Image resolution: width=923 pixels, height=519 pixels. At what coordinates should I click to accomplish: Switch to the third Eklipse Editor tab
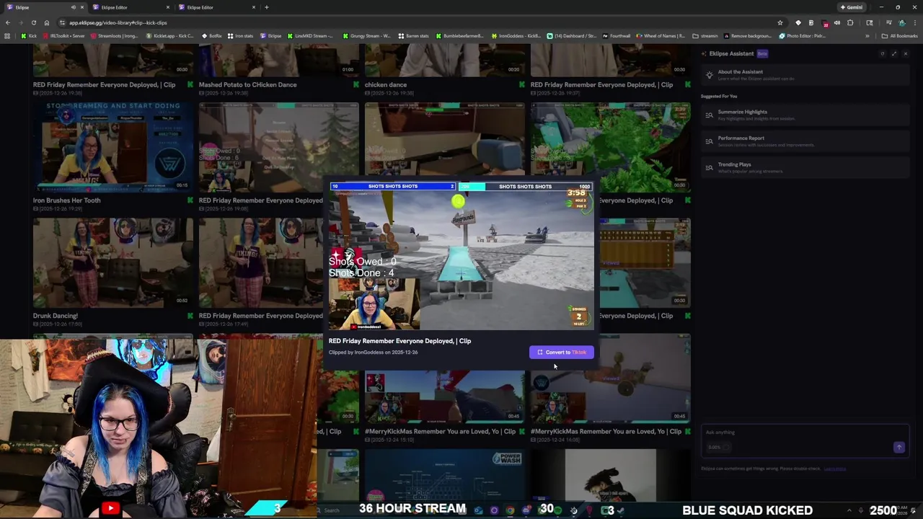click(215, 7)
